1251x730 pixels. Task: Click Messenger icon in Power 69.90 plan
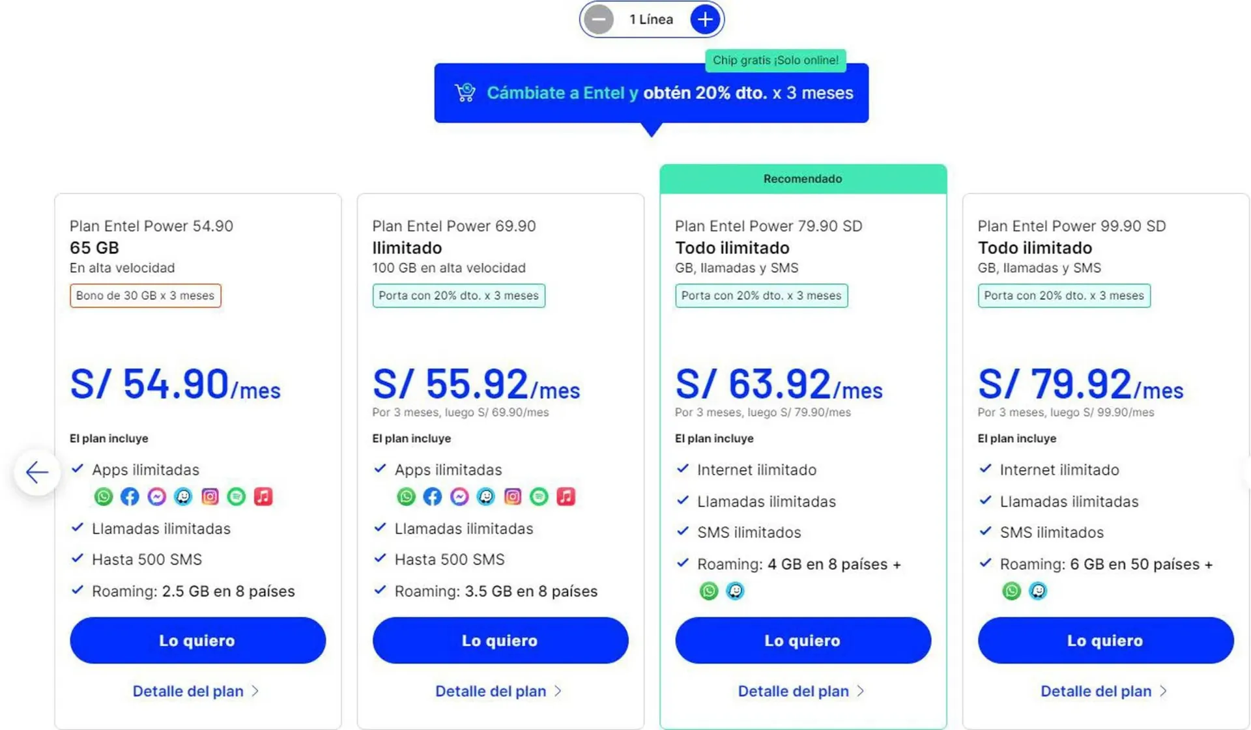(x=459, y=497)
